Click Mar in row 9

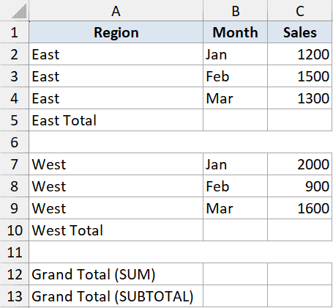[x=235, y=208]
